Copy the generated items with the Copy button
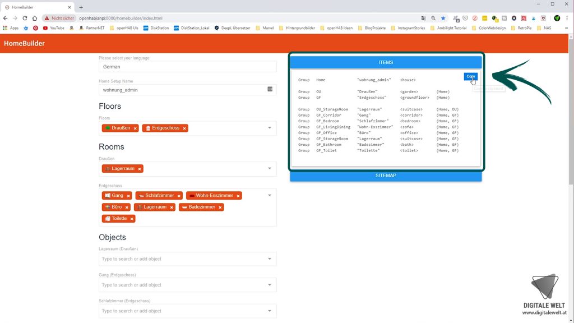 point(470,76)
